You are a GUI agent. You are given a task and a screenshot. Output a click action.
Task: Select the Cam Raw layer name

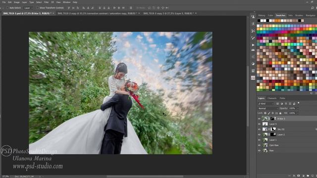[274, 145]
